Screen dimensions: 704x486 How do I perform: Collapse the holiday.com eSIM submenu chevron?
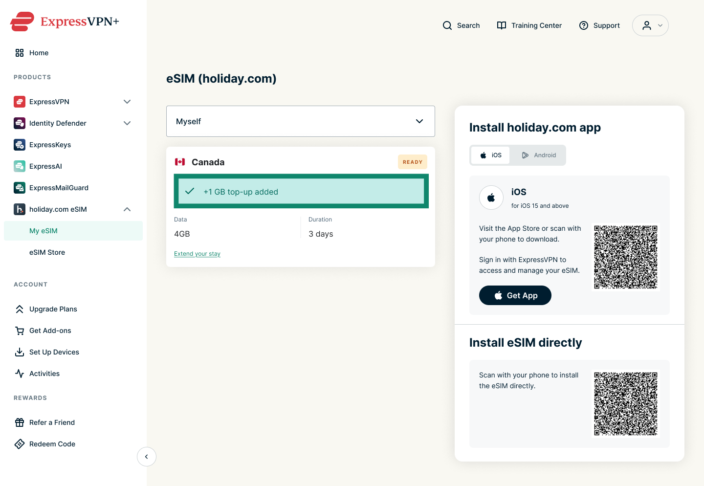click(x=127, y=209)
